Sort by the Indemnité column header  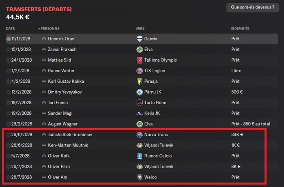240,29
